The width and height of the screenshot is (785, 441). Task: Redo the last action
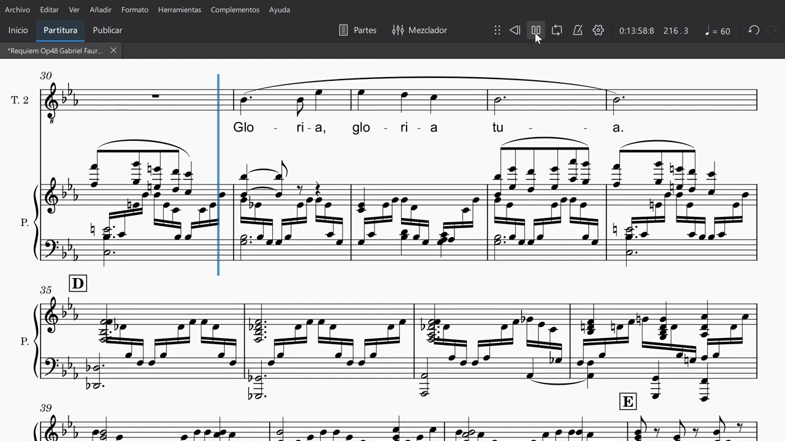click(773, 30)
